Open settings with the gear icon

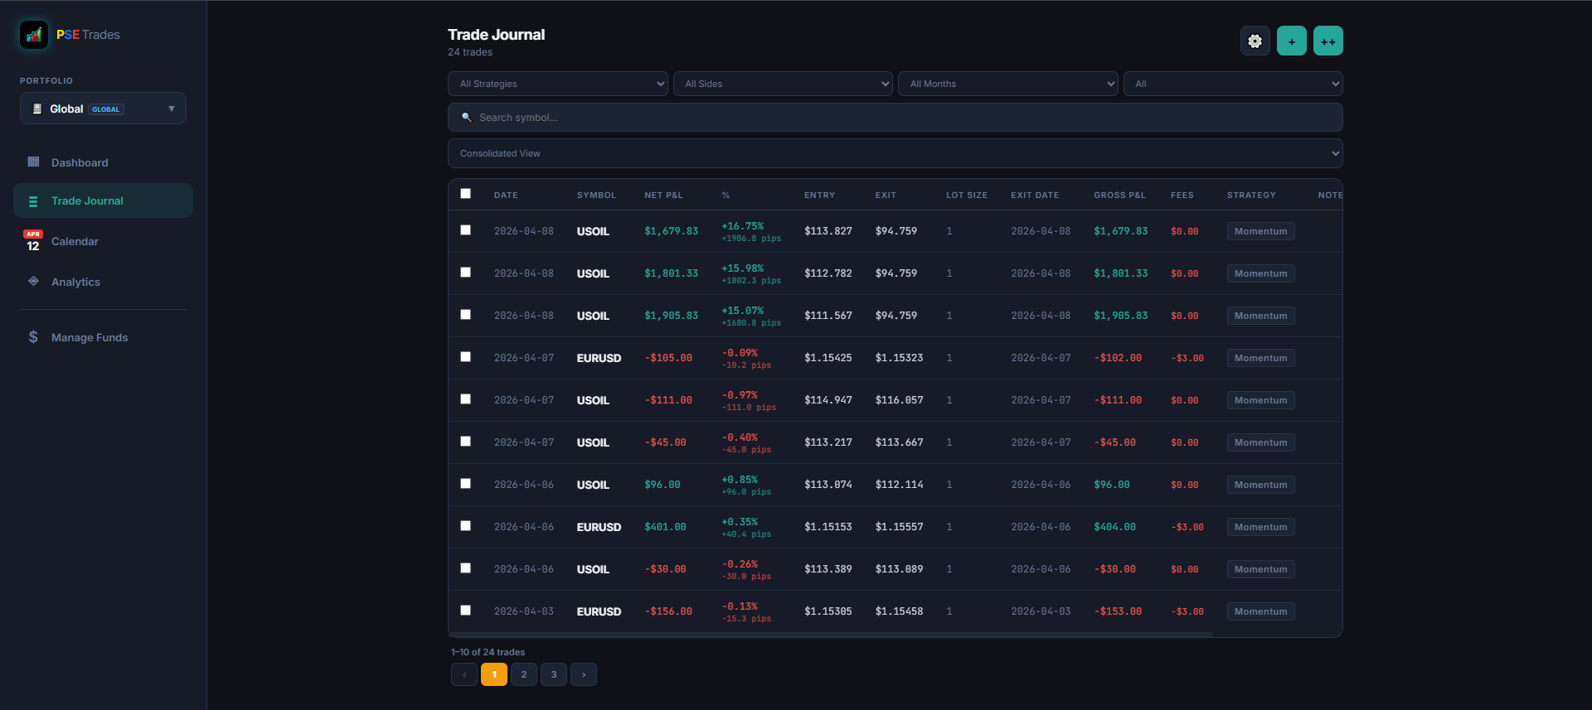(x=1255, y=41)
